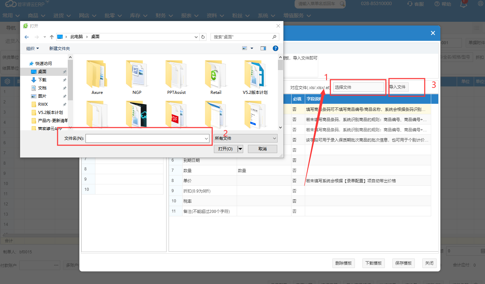Switch to the 导航 tab
The image size is (485, 284).
click(11, 28)
